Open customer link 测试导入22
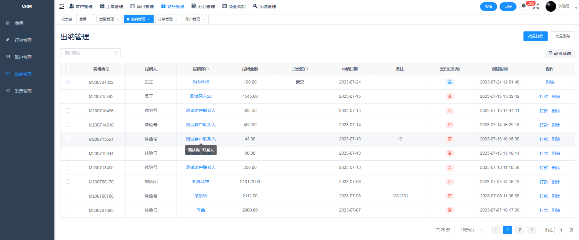This screenshot has width=579, height=240. point(201,96)
